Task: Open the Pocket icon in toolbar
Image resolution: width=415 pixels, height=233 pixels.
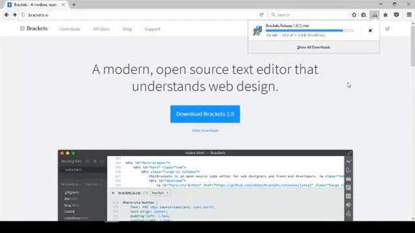Action: click(x=396, y=15)
